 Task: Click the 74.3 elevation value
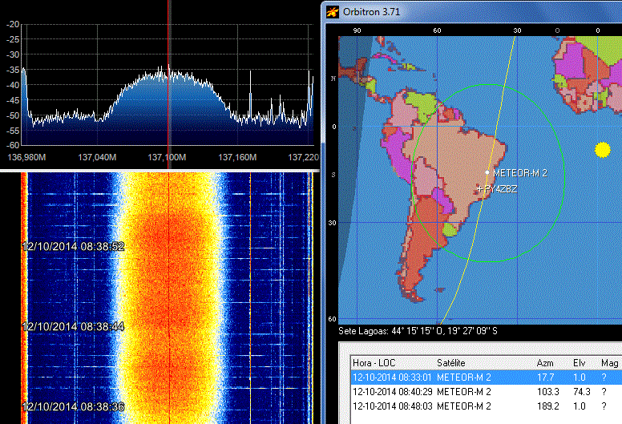[x=582, y=392]
